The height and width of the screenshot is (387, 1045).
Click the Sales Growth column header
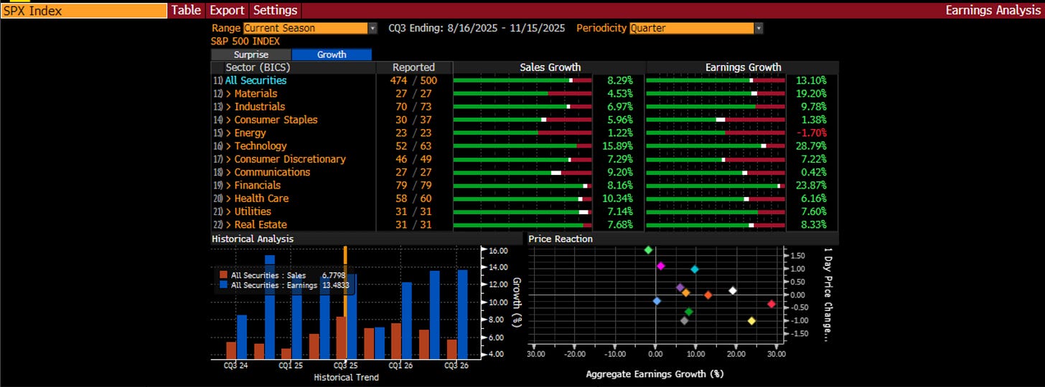[x=550, y=67]
